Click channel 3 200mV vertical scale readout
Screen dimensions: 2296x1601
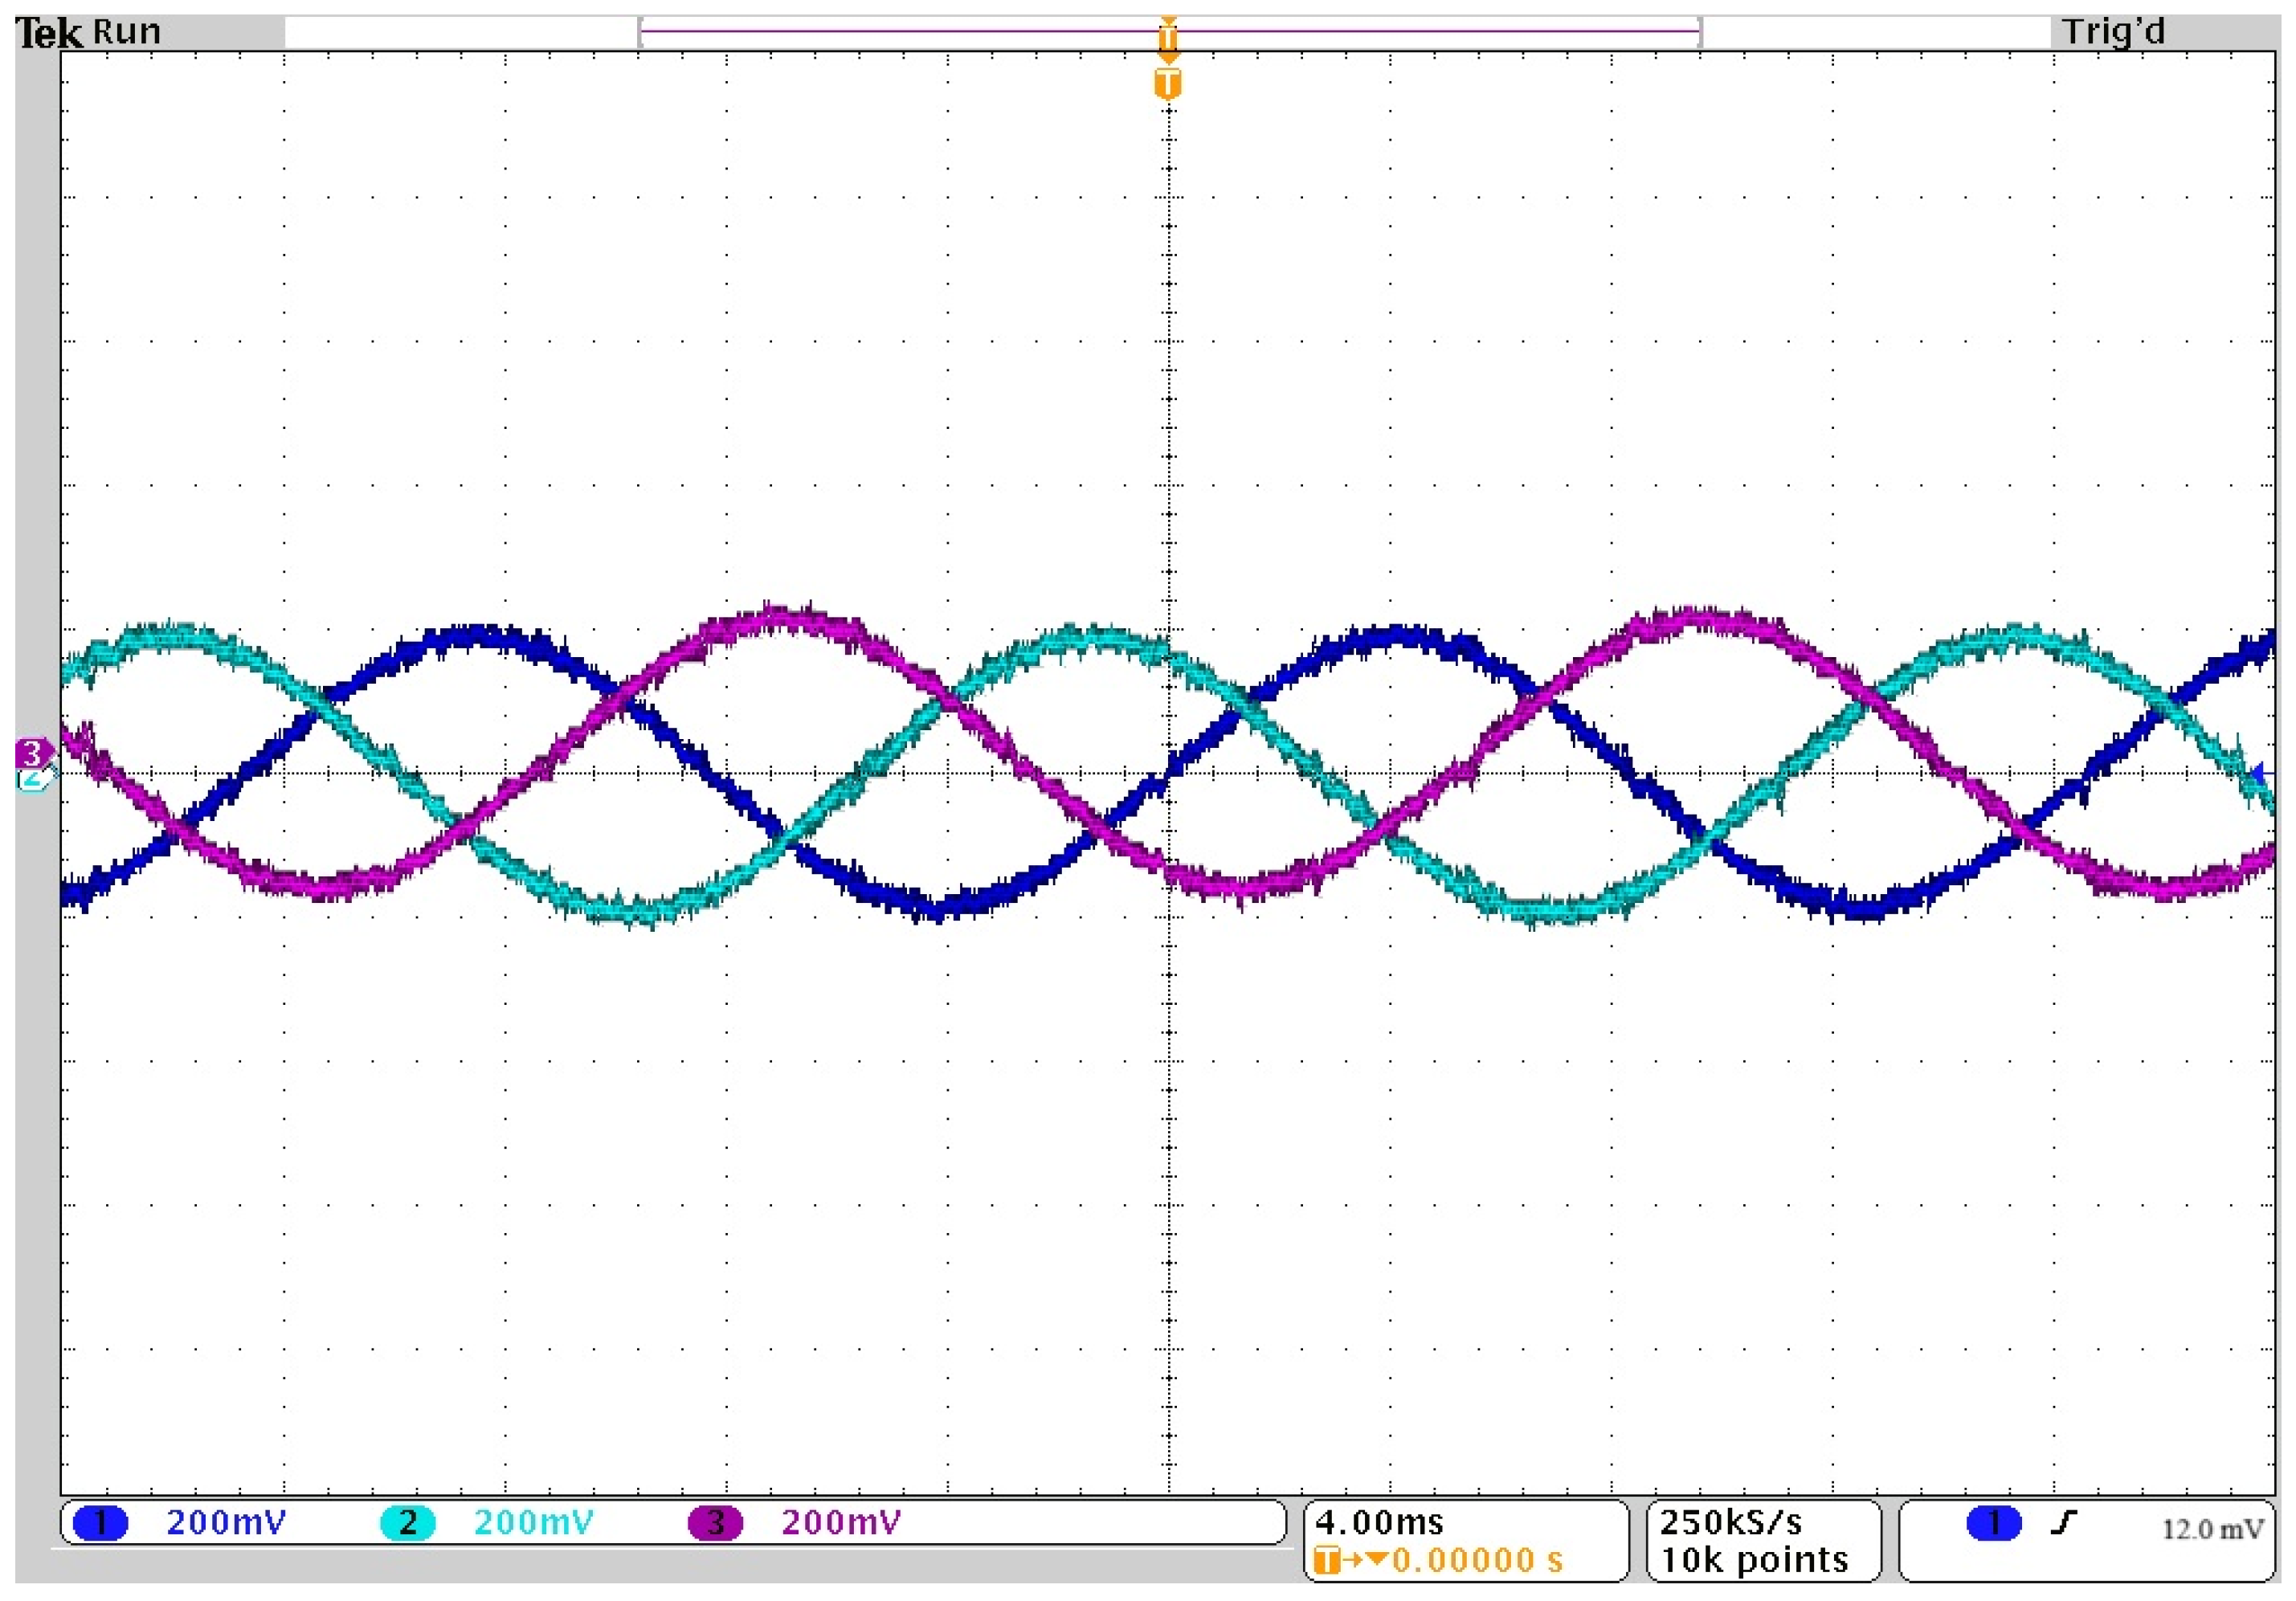pyautogui.click(x=841, y=1522)
